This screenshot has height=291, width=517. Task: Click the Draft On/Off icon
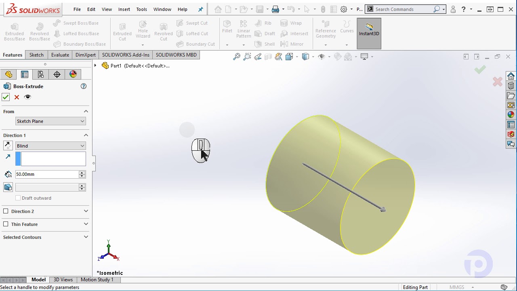coord(8,187)
